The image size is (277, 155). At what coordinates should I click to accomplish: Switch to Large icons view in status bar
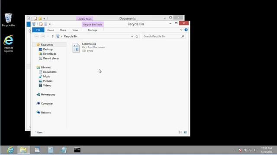coord(185,132)
